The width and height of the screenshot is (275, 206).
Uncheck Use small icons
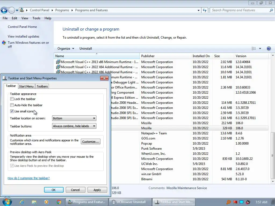[12, 111]
